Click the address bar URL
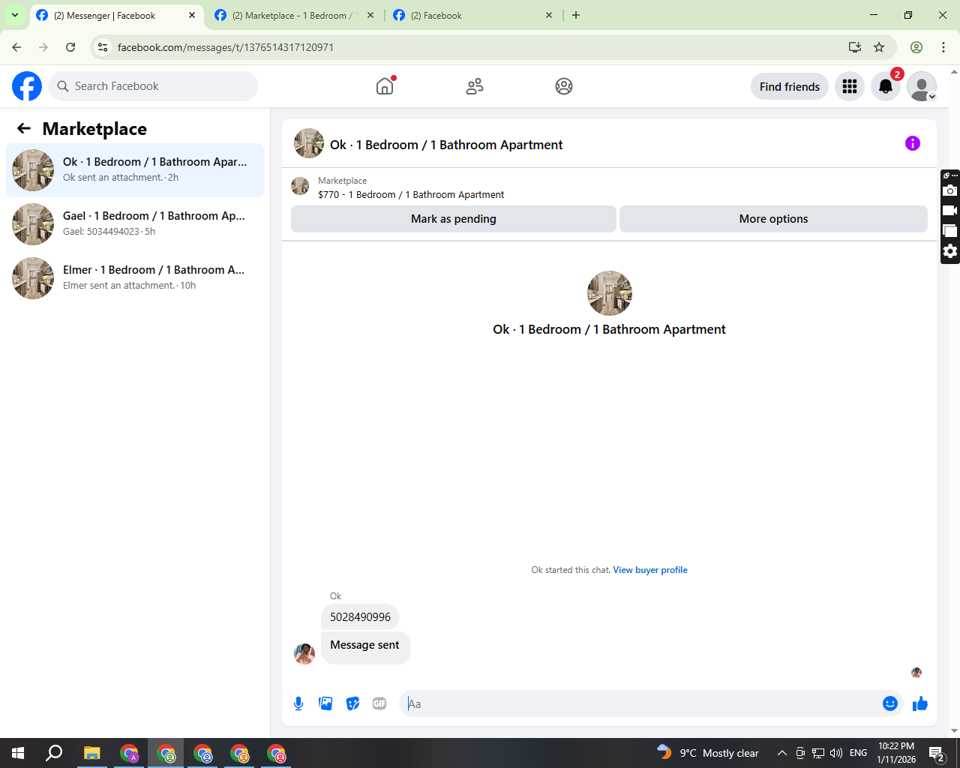Screen dimensions: 960x768 226,47
